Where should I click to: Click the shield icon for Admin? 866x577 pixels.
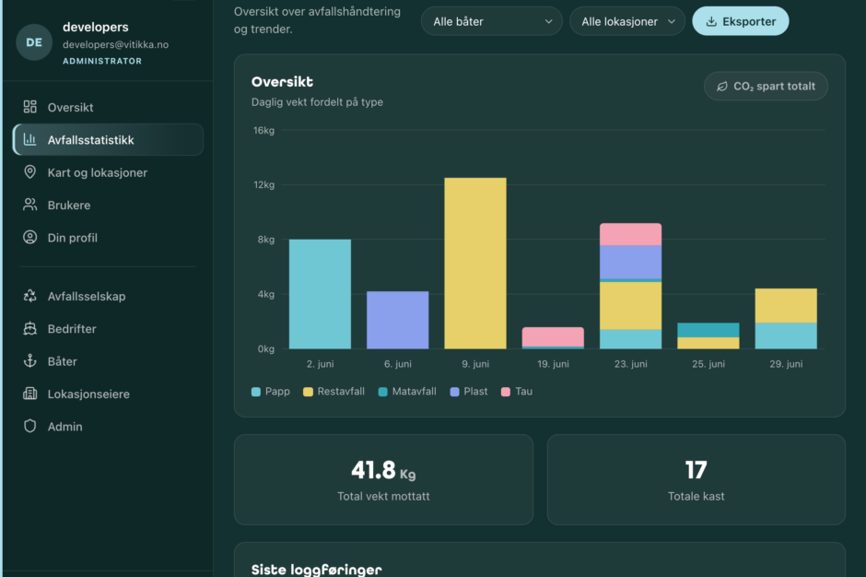(x=29, y=426)
